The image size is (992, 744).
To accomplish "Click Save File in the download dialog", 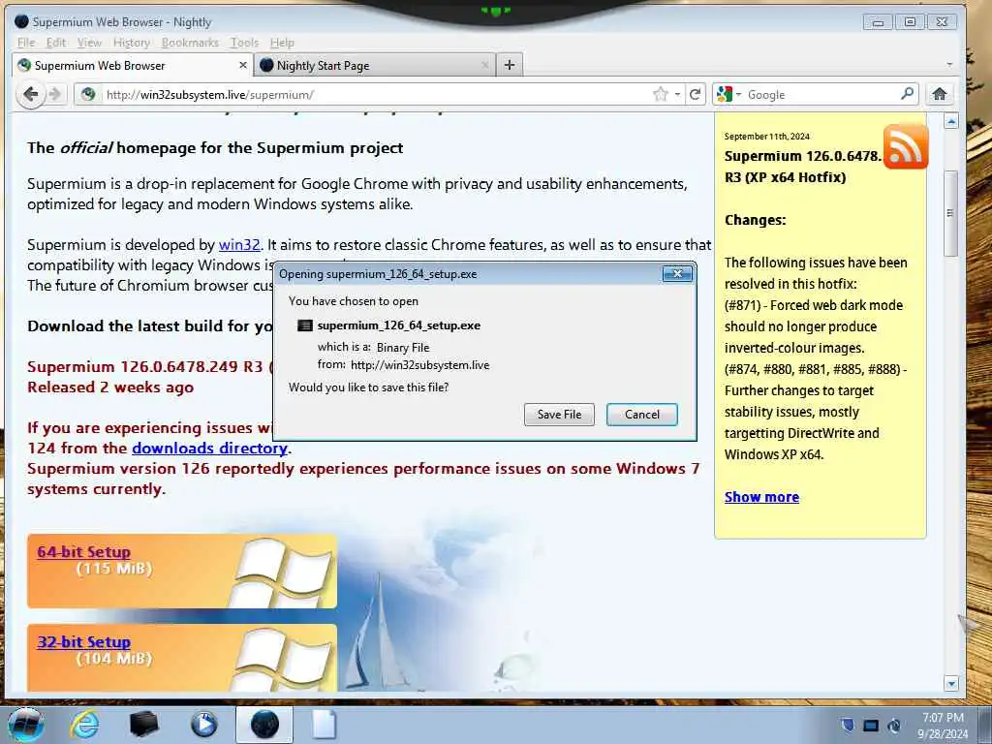I will 559,415.
